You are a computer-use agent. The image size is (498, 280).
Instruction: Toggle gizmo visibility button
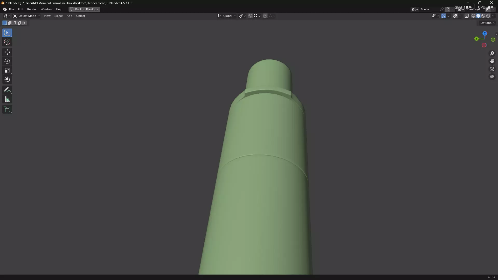(x=444, y=16)
